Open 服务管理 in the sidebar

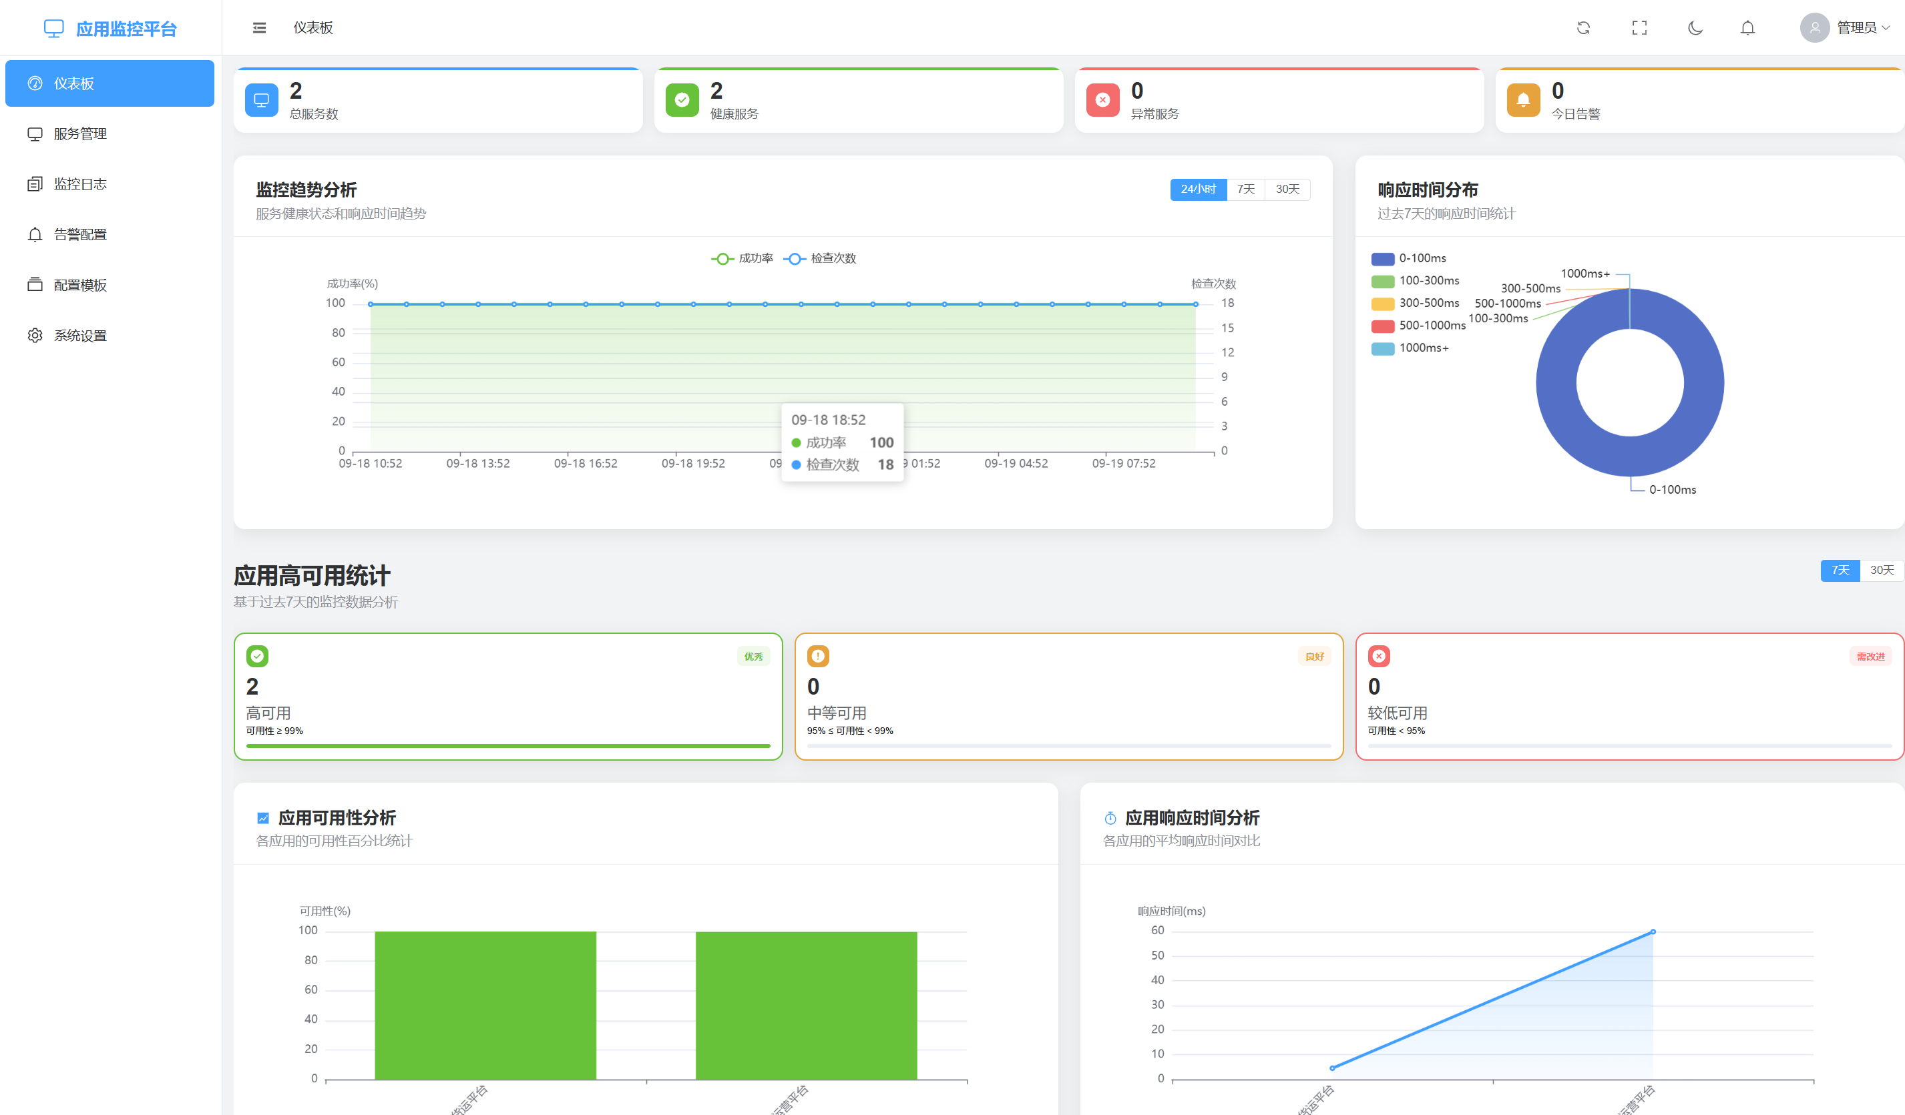pyautogui.click(x=79, y=133)
